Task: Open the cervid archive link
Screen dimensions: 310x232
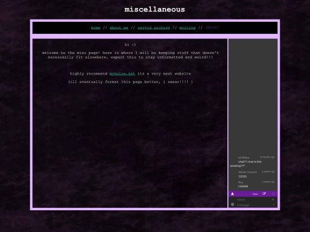Action: (154, 28)
